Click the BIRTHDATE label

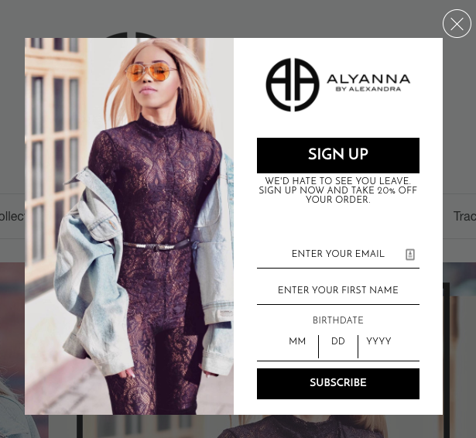(338, 320)
